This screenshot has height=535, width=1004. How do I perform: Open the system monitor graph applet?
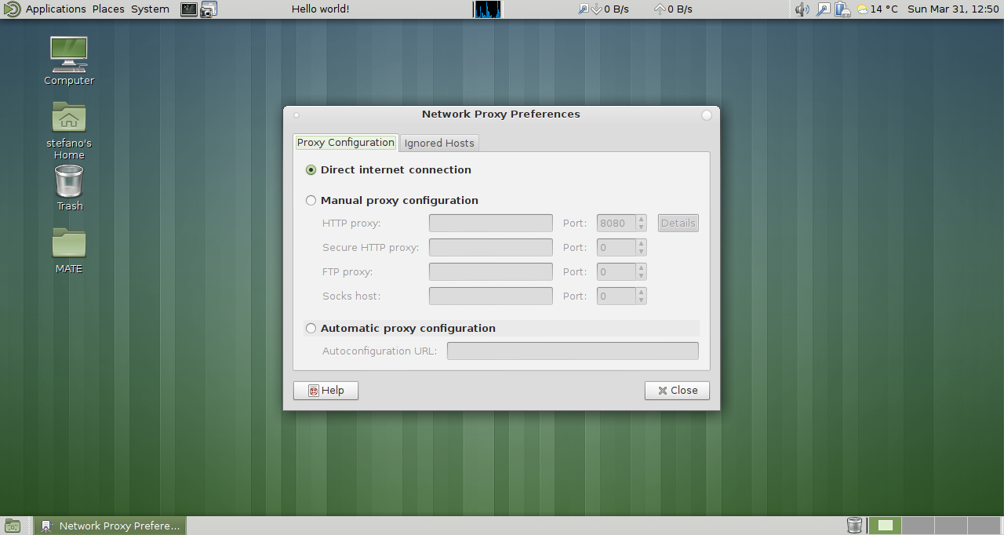(486, 9)
